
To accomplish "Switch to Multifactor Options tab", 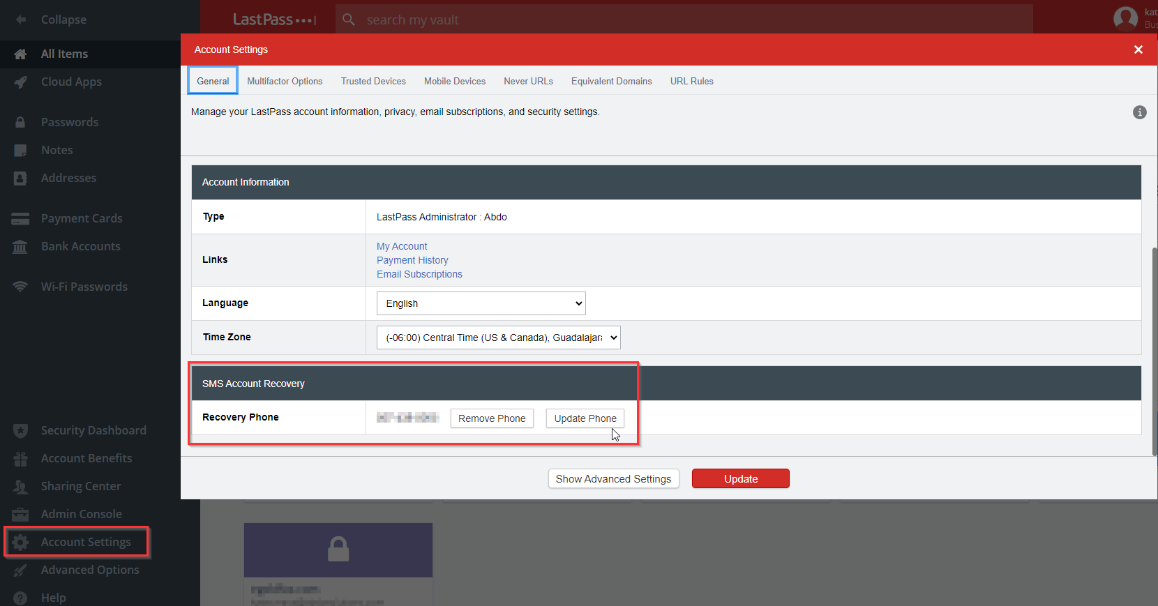I will [285, 81].
